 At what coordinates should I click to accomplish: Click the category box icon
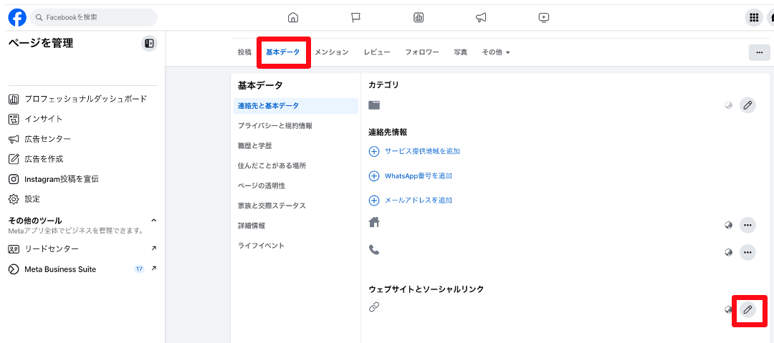pyautogui.click(x=375, y=105)
